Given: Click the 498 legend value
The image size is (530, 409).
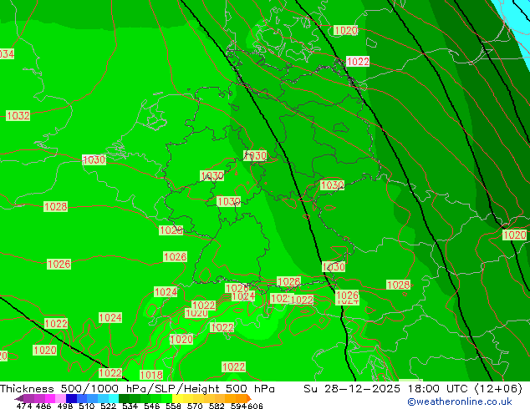Looking at the screenshot, I should click(65, 406).
